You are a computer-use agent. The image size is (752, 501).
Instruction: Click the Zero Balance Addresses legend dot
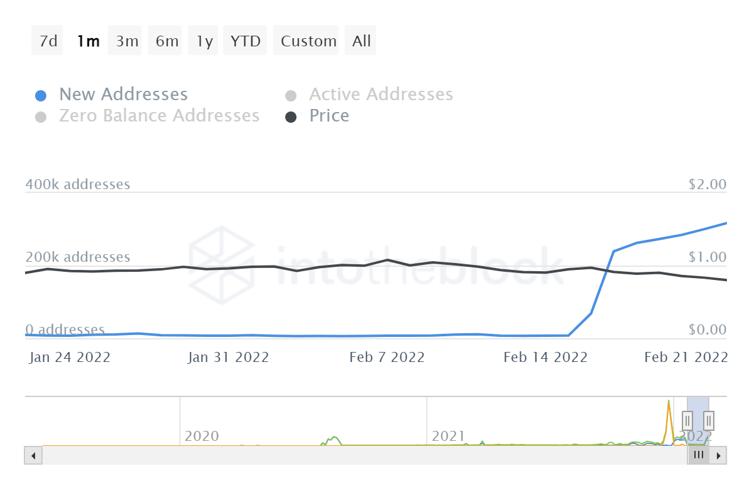coord(41,116)
